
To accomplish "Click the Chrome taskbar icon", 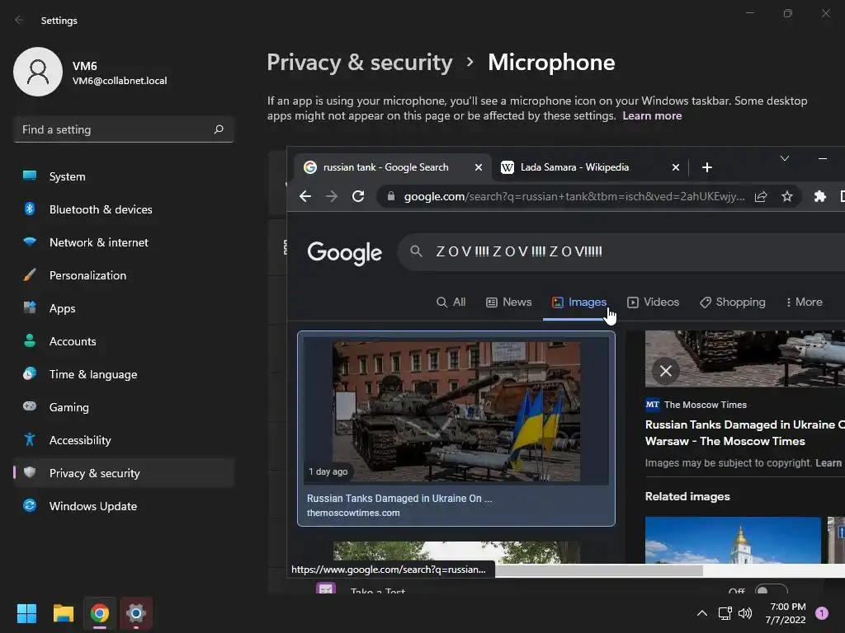I will click(100, 613).
